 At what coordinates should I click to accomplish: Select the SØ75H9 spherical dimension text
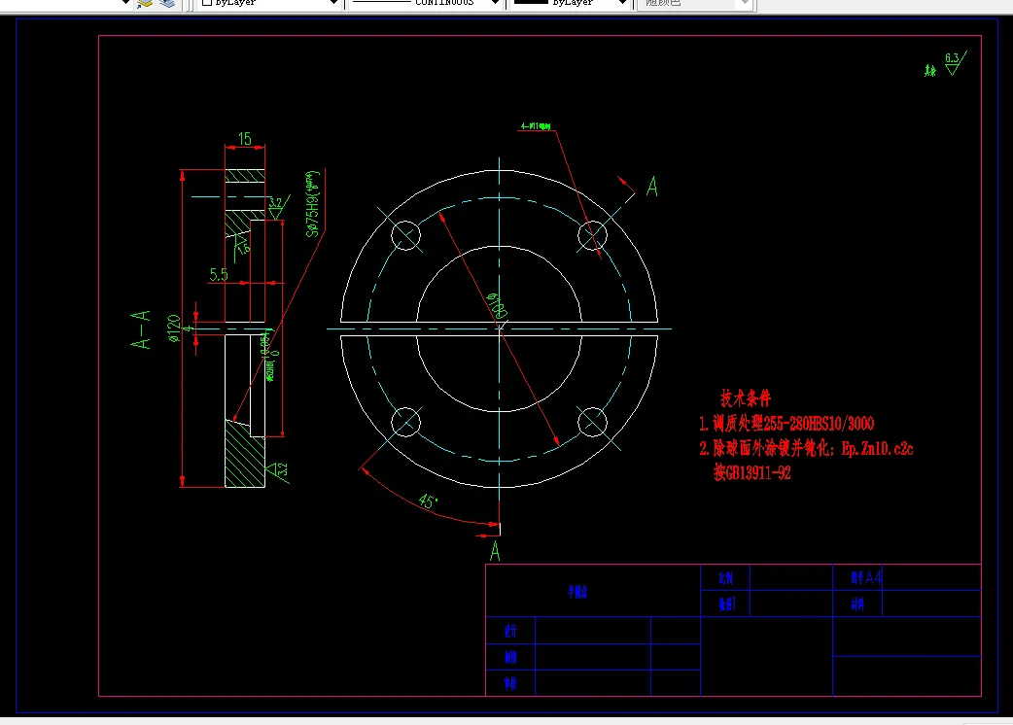pos(312,204)
